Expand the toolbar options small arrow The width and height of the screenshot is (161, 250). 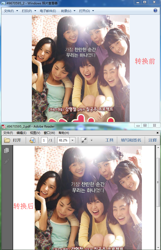click(91, 140)
